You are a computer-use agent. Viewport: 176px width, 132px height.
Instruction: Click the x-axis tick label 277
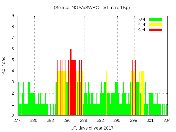coord(17,120)
